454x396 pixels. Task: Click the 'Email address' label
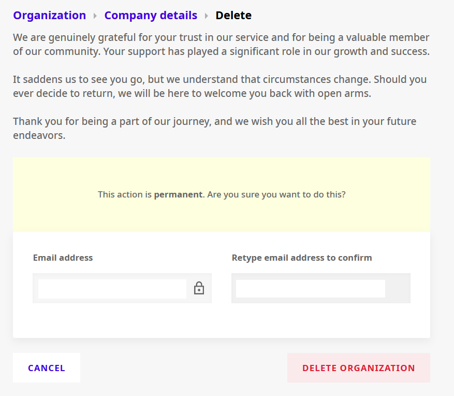point(63,258)
